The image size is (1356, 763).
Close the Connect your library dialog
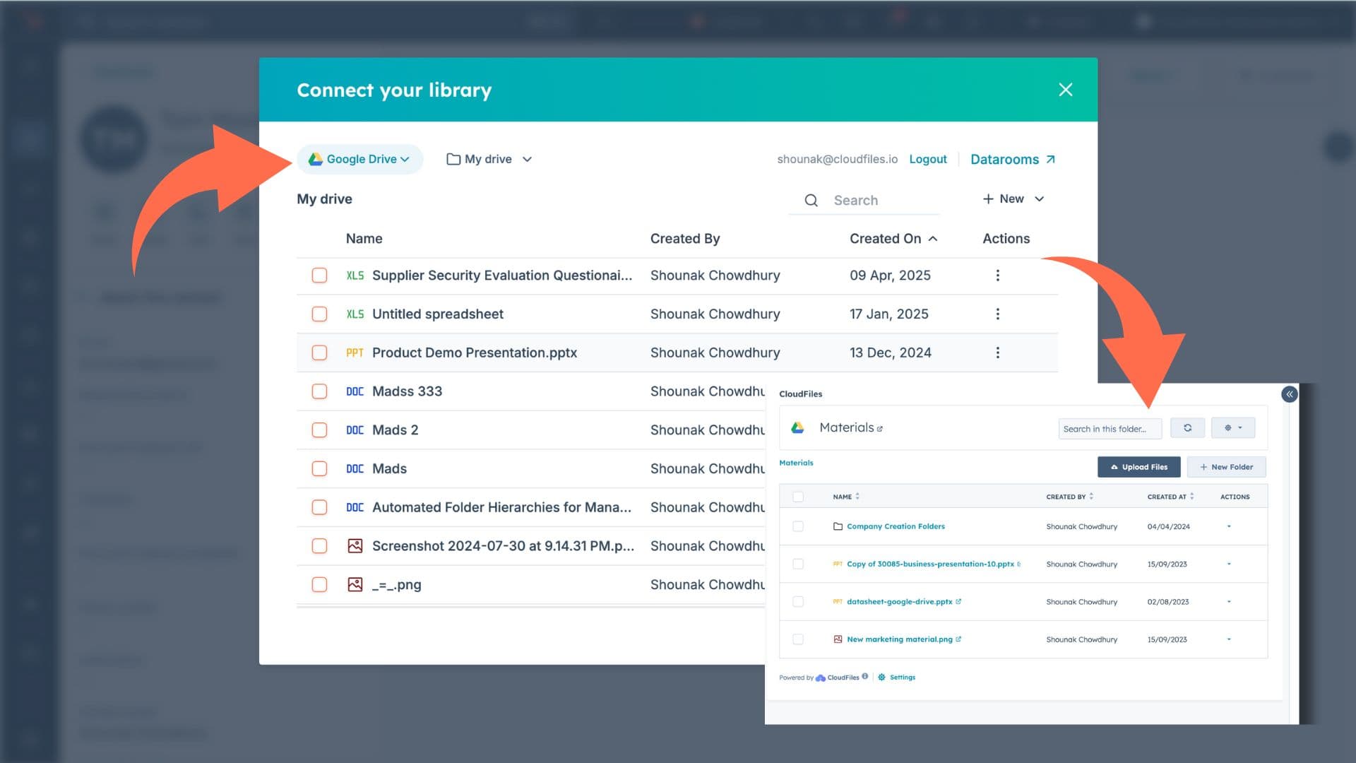click(1065, 90)
